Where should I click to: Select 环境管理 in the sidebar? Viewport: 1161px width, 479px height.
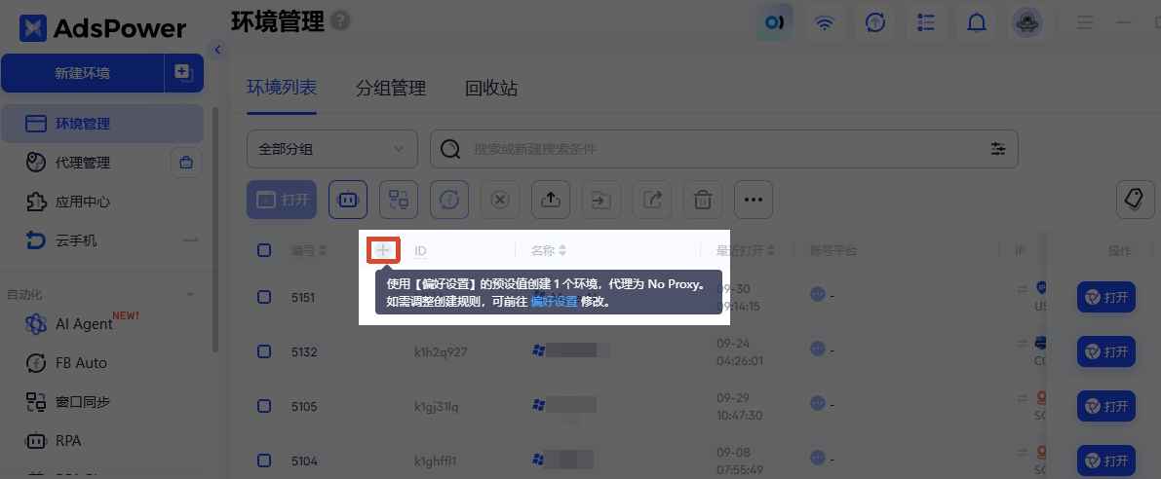point(102,124)
